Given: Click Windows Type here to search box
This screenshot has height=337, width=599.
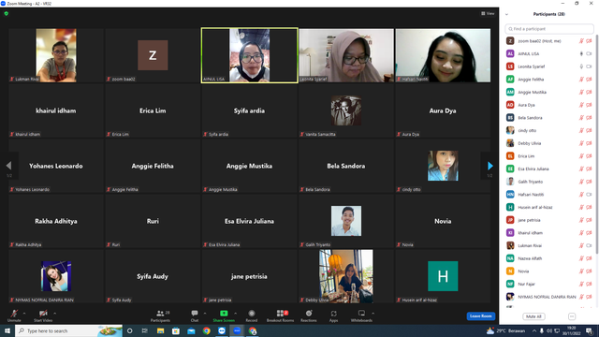Looking at the screenshot, I should [x=68, y=330].
